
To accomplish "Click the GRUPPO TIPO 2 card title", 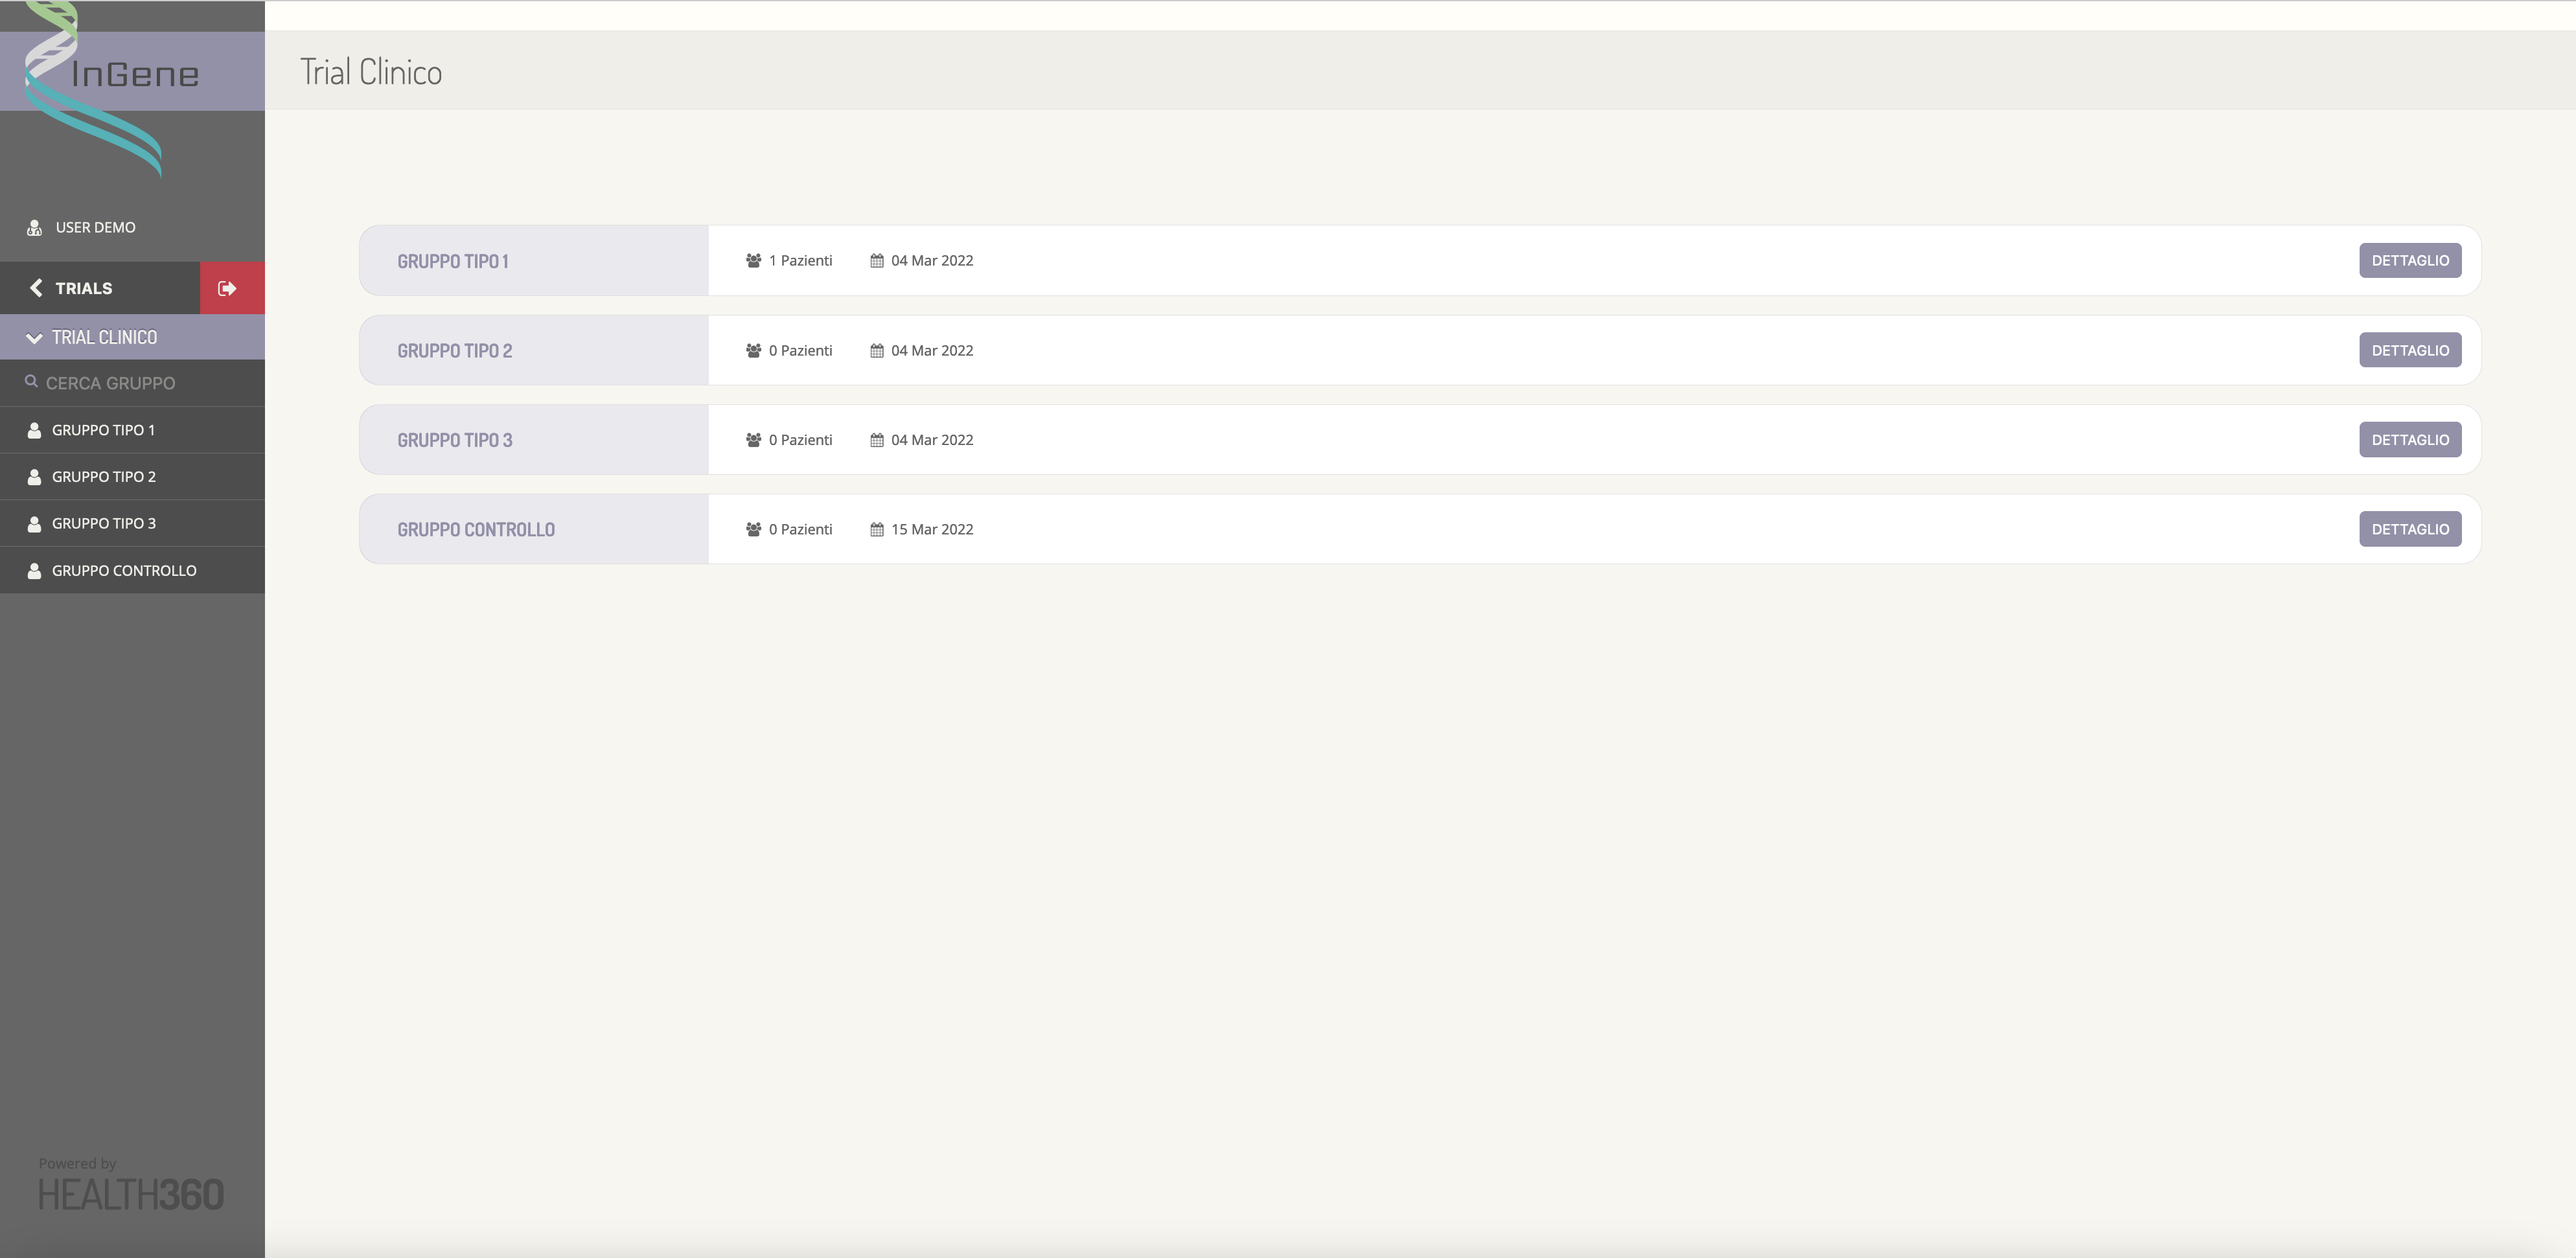I will pos(455,351).
